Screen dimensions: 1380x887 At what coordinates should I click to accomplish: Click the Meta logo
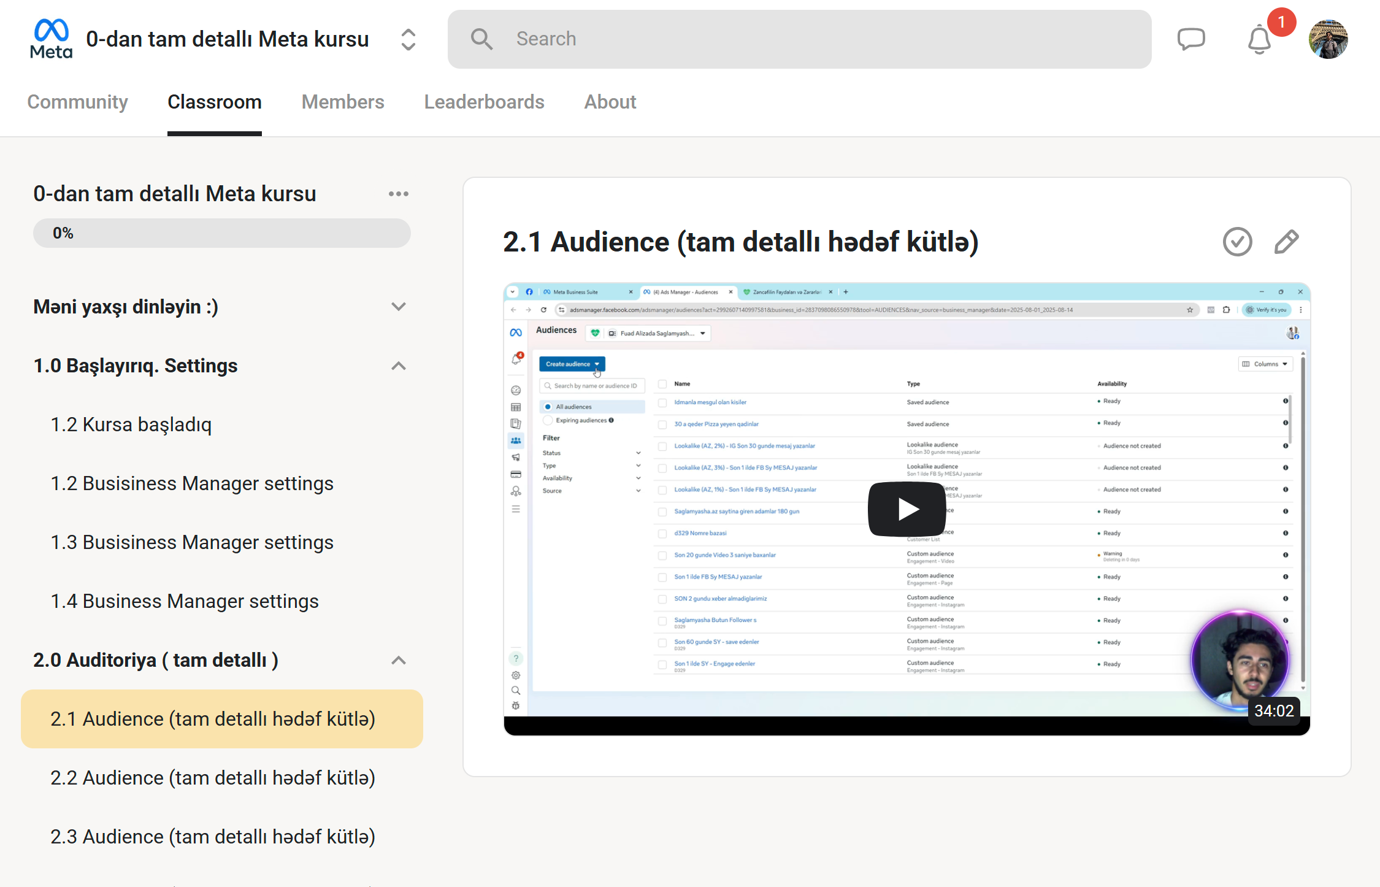51,39
